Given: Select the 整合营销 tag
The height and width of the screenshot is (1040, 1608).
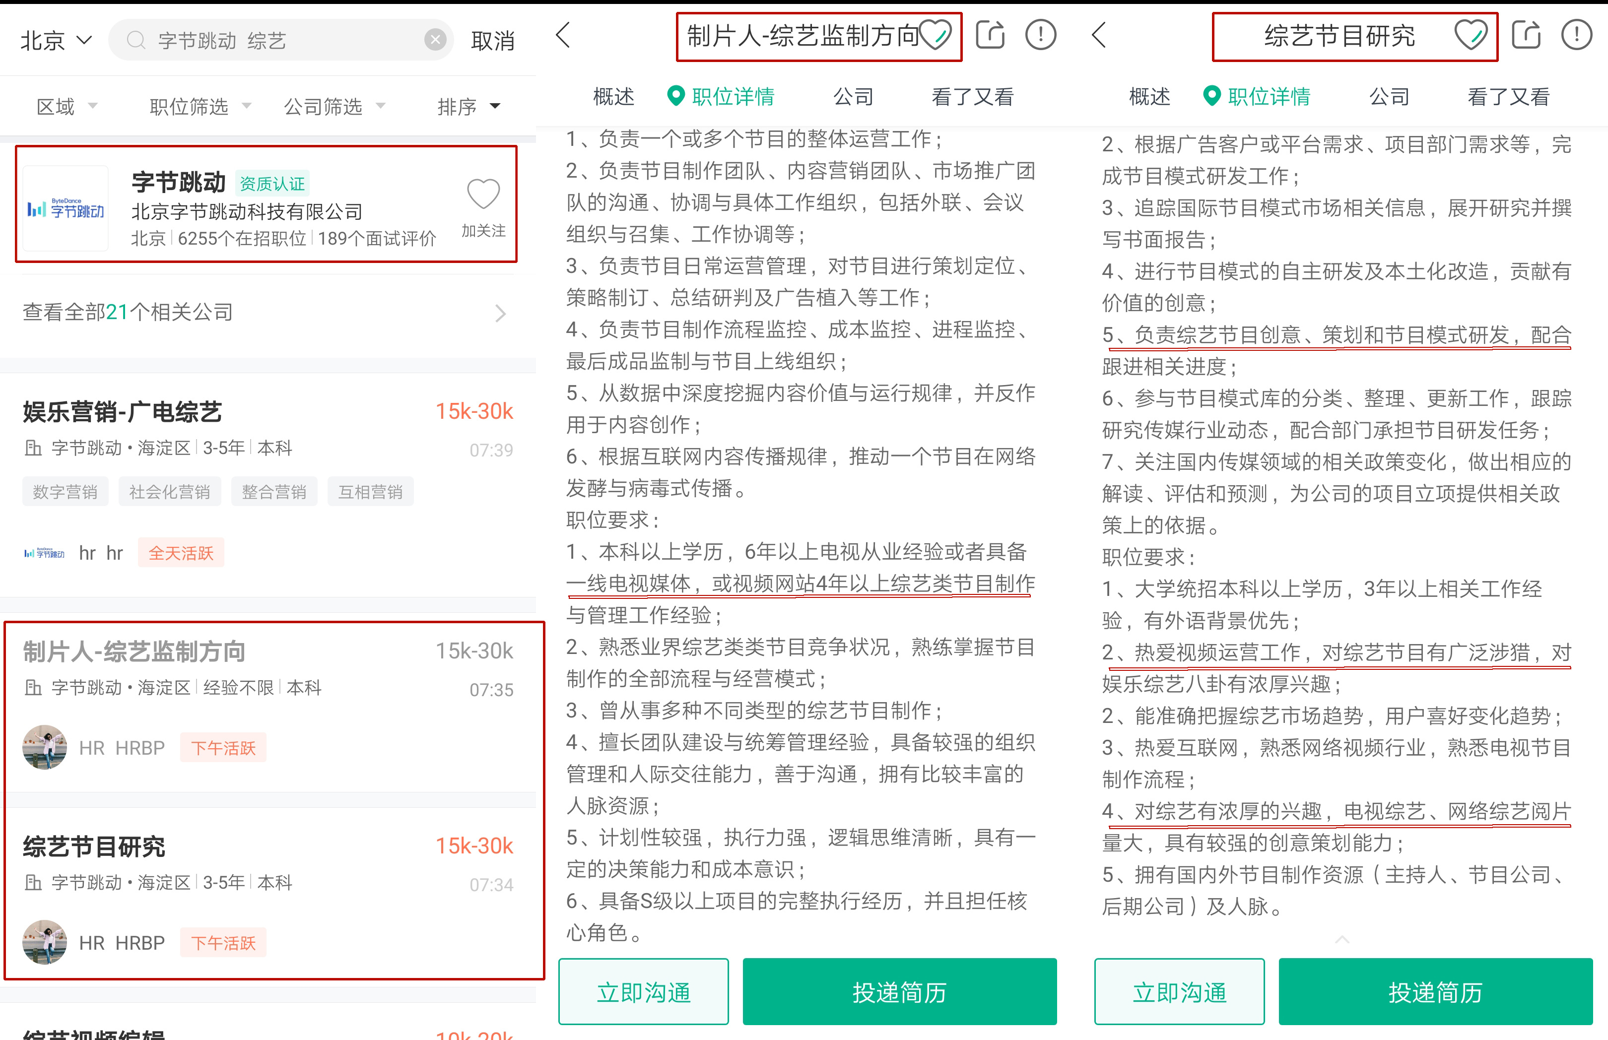Looking at the screenshot, I should (274, 492).
